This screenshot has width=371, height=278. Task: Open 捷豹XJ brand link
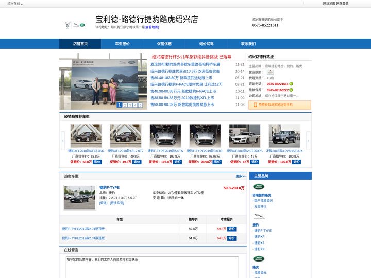click(x=259, y=243)
